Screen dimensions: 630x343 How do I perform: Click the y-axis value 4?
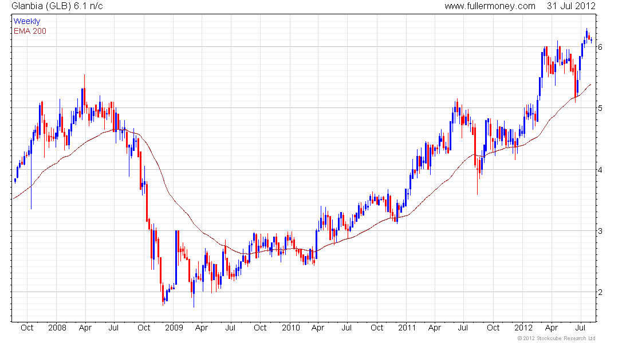tap(600, 170)
